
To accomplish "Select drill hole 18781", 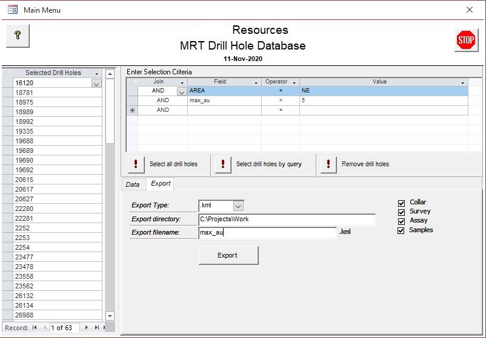I will 58,93.
